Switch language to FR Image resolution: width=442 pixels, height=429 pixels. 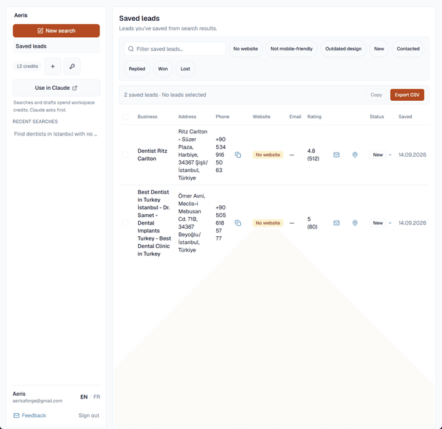click(x=97, y=397)
